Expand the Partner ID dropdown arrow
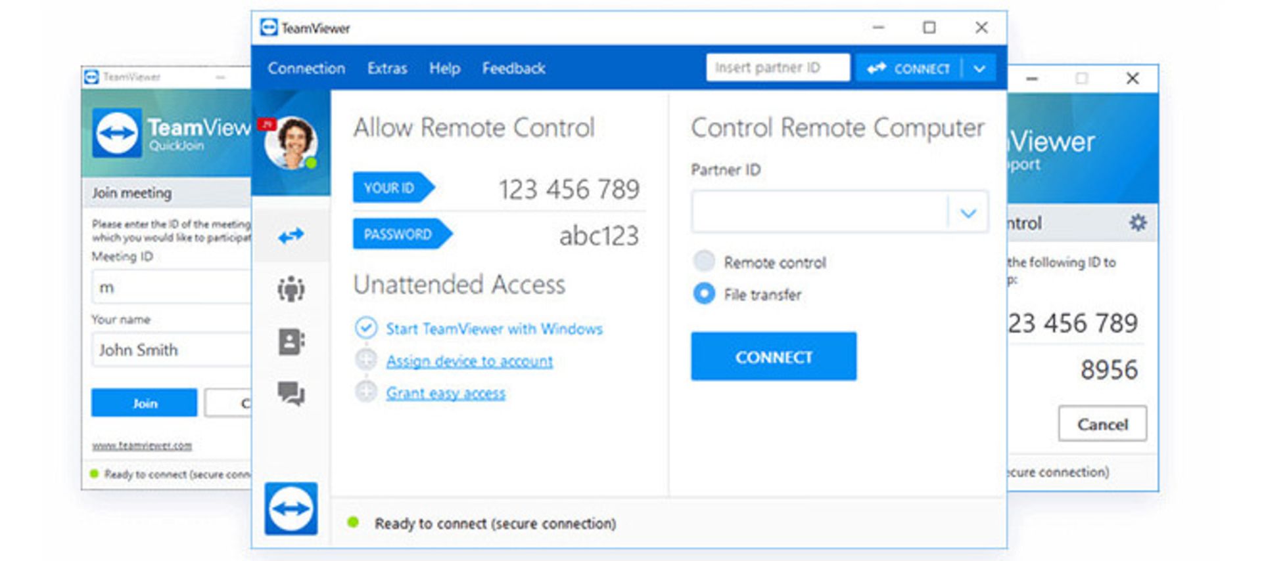Screen dimensions: 1262x561 click(968, 213)
